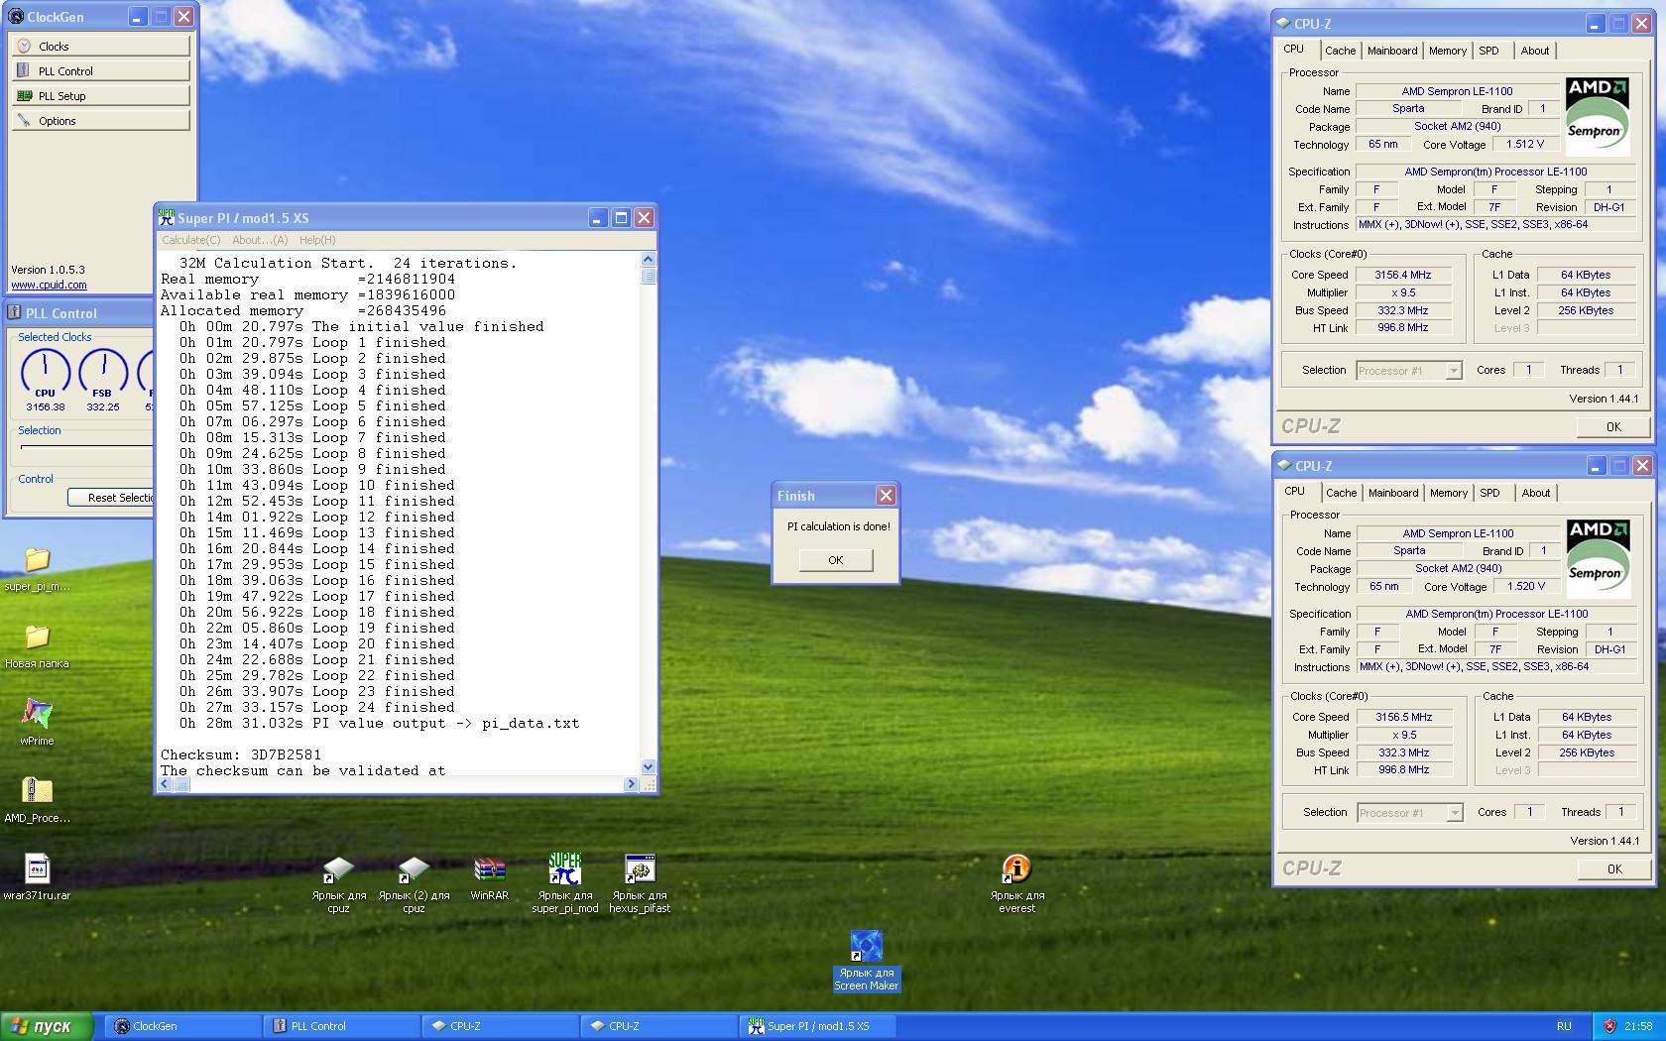
Task: Switch to Mainboard tab in lower CPU-Z
Action: [1393, 493]
